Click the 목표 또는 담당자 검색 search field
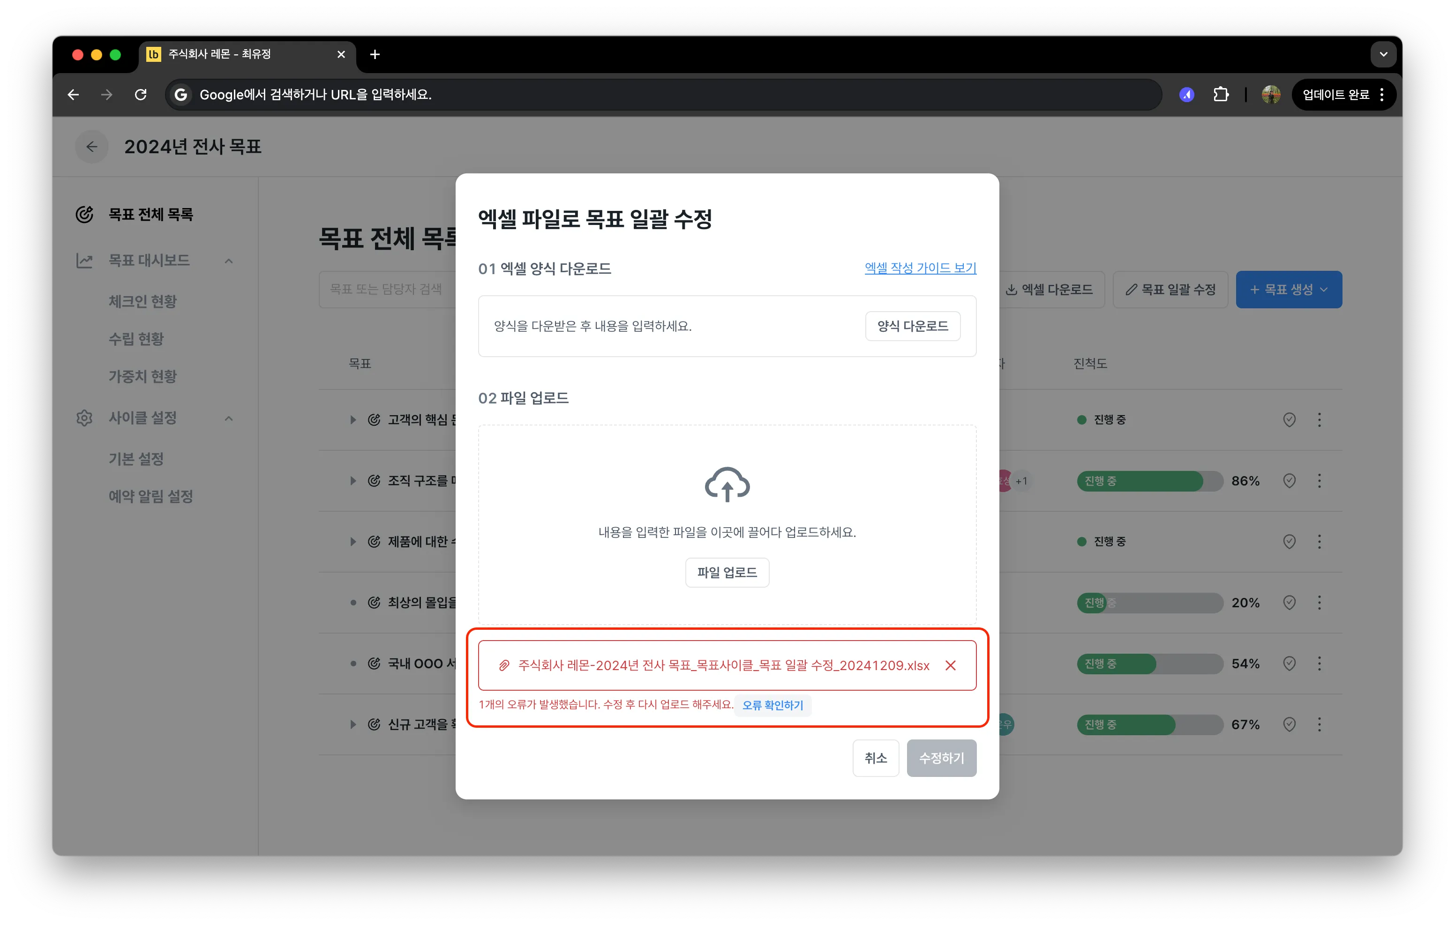Screen dimensions: 1455x925 [x=387, y=289]
